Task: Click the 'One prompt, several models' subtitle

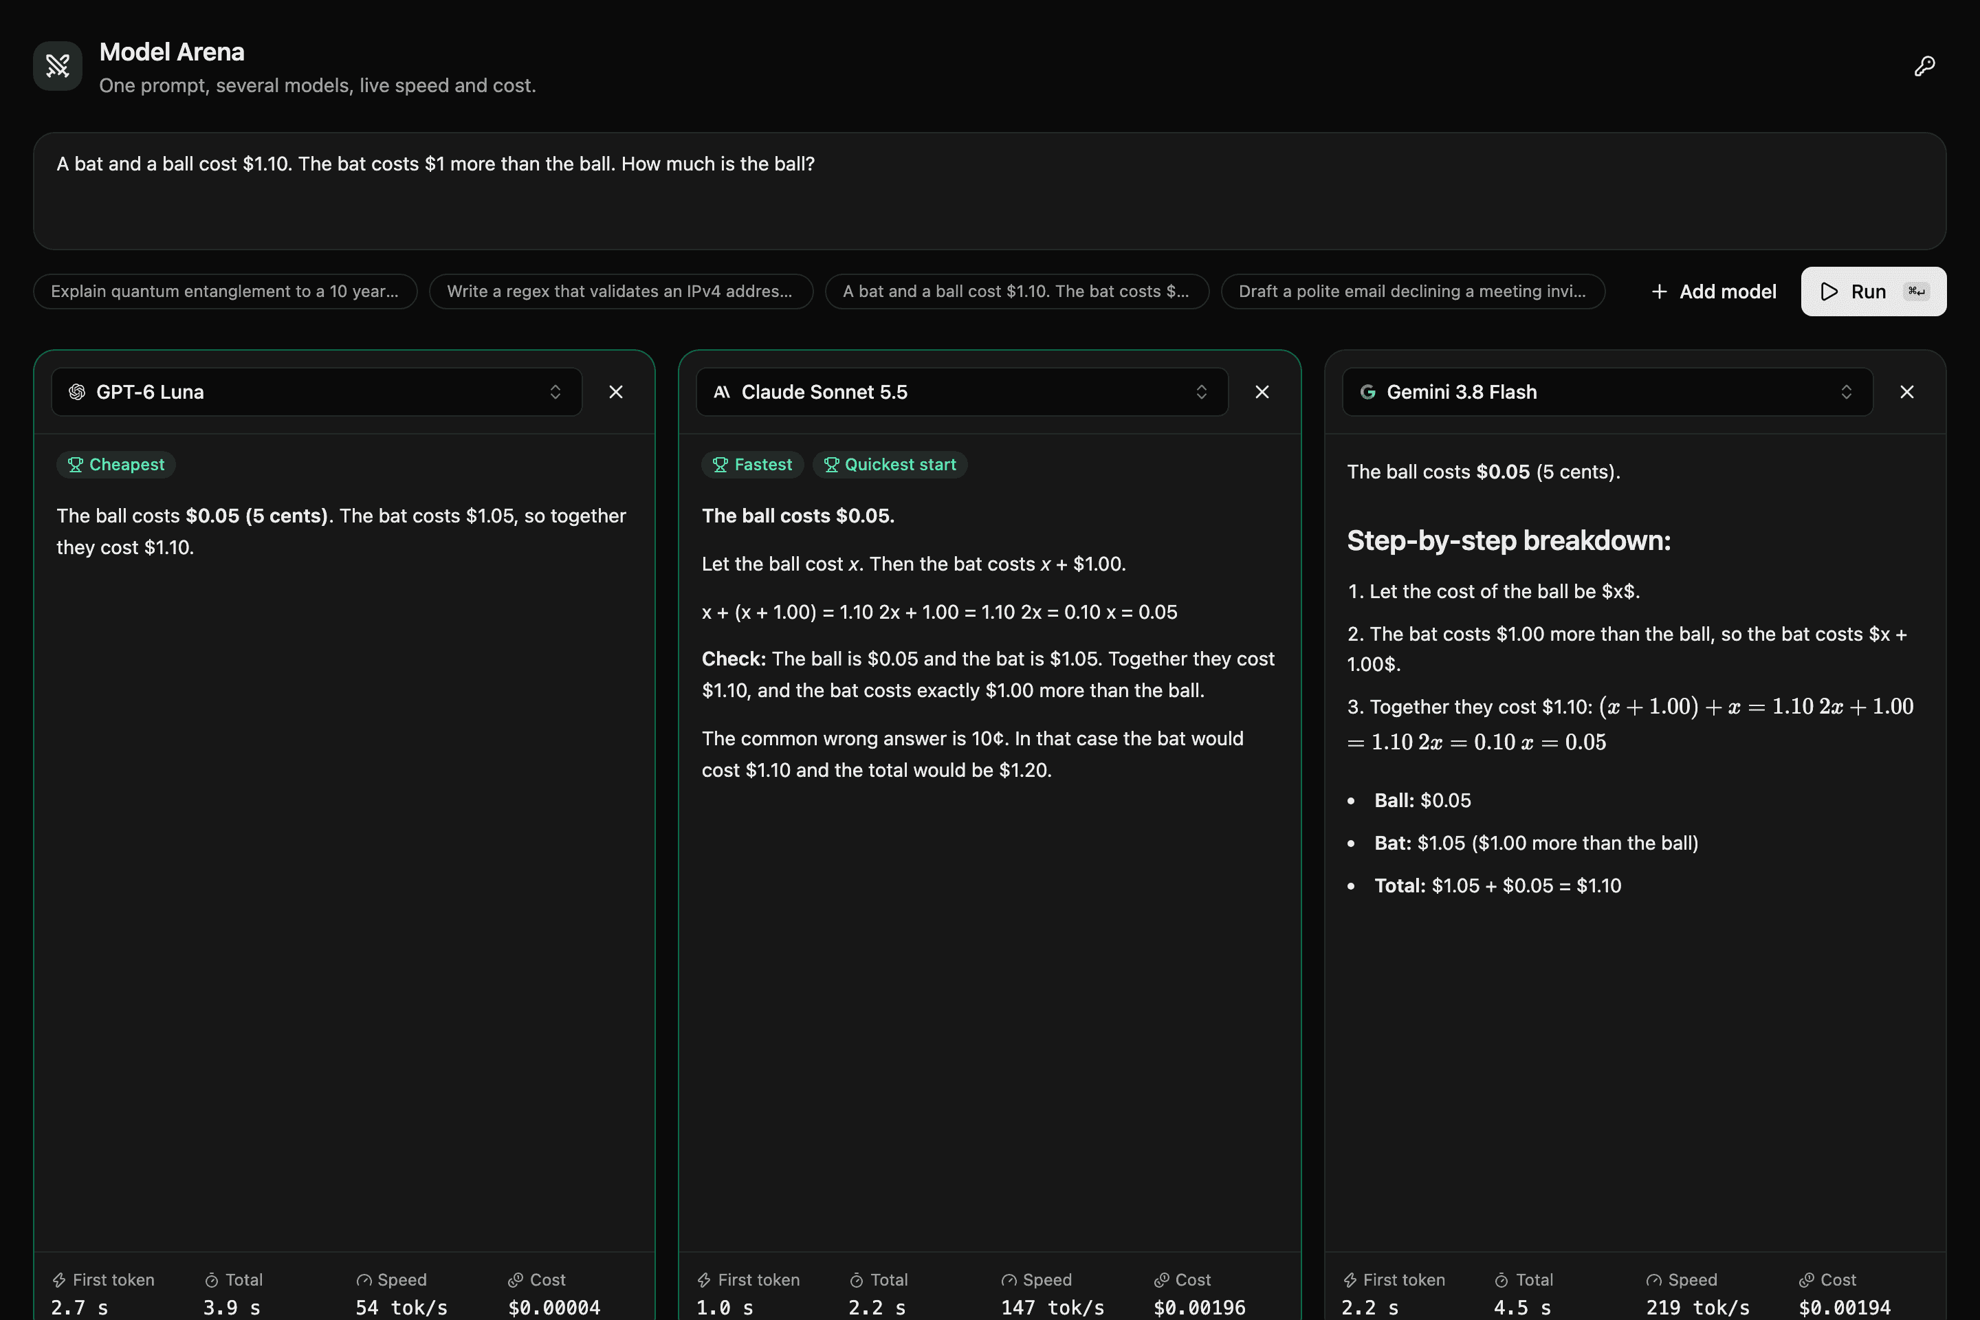Action: (318, 86)
